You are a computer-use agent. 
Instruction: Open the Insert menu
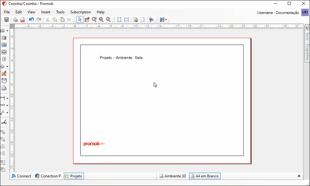click(x=46, y=12)
